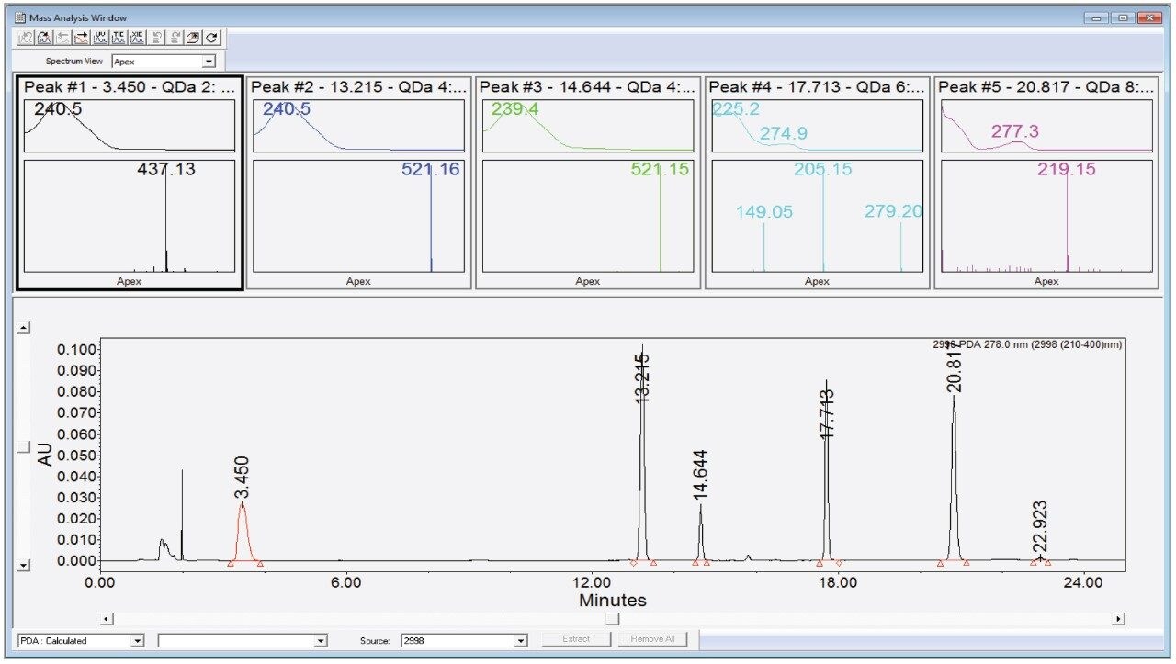The height and width of the screenshot is (664, 1176).
Task: Click the Extract button
Action: coord(575,640)
